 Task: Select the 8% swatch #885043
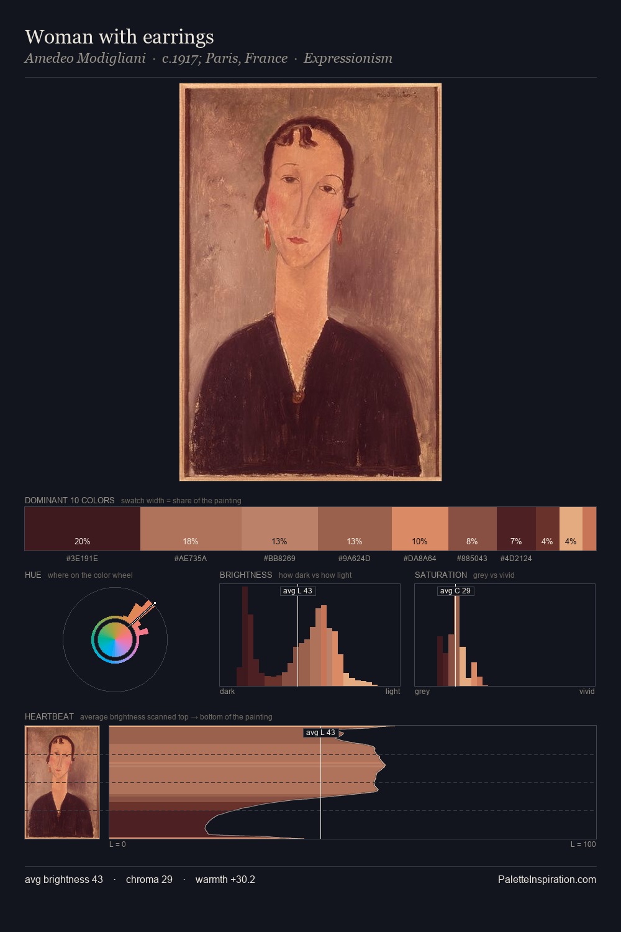[x=473, y=529]
